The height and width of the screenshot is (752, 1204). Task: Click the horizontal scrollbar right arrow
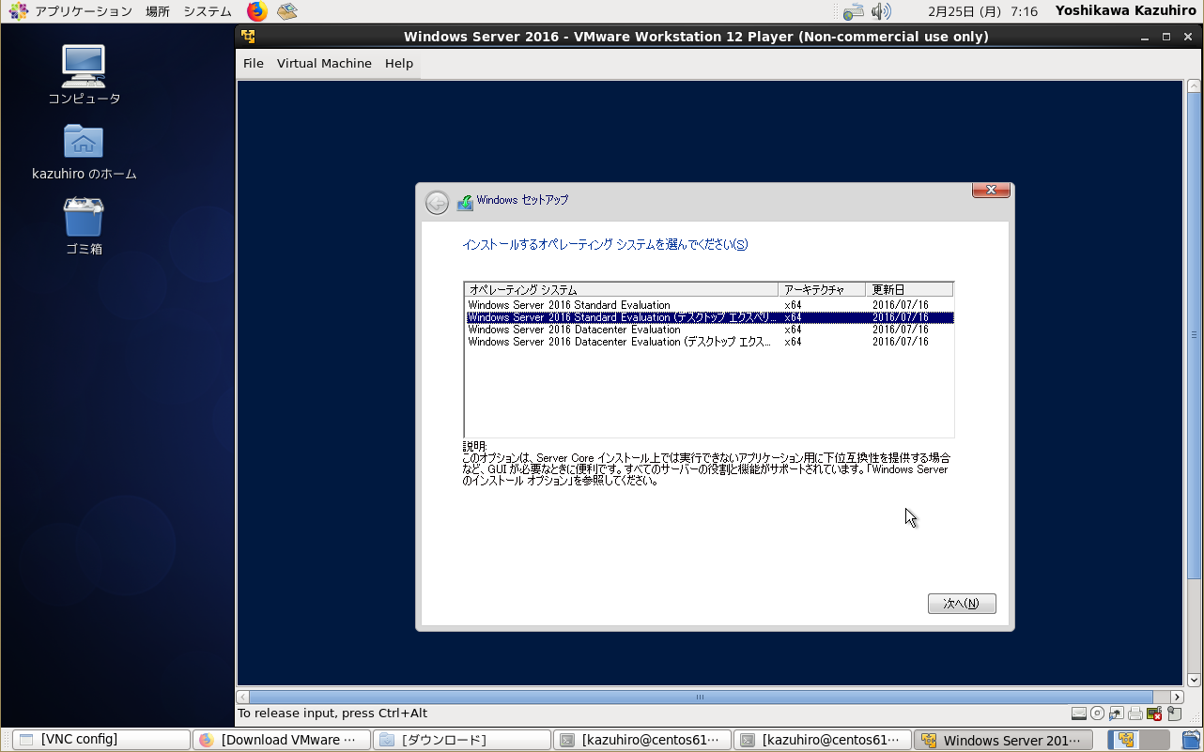(x=1177, y=698)
